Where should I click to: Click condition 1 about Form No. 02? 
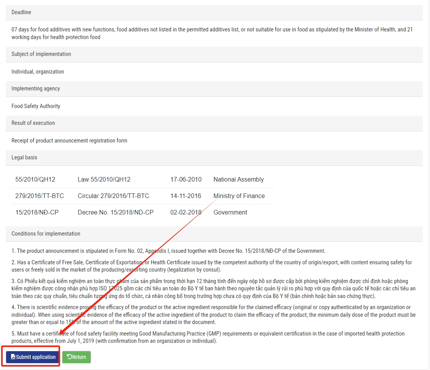[x=168, y=251]
